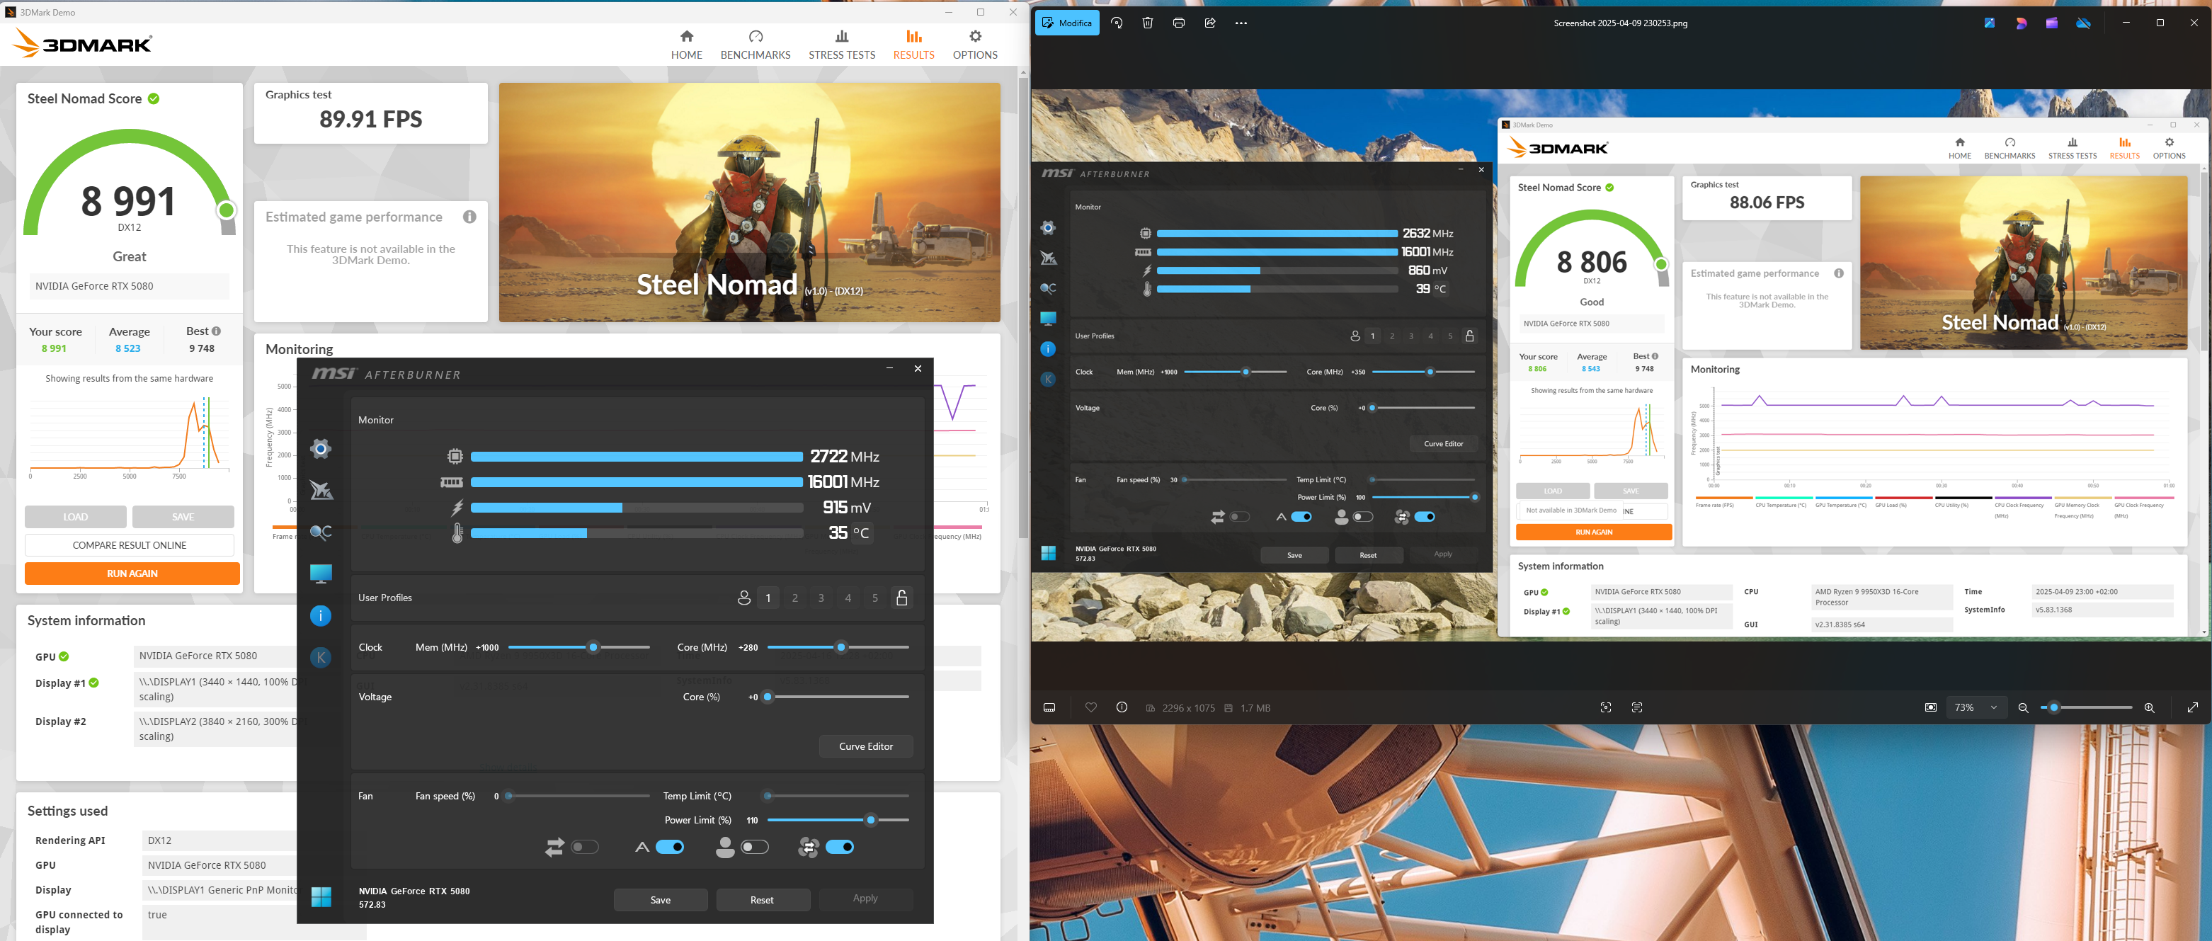
Task: Rotate the image in Photos toolbar
Action: tap(1117, 23)
